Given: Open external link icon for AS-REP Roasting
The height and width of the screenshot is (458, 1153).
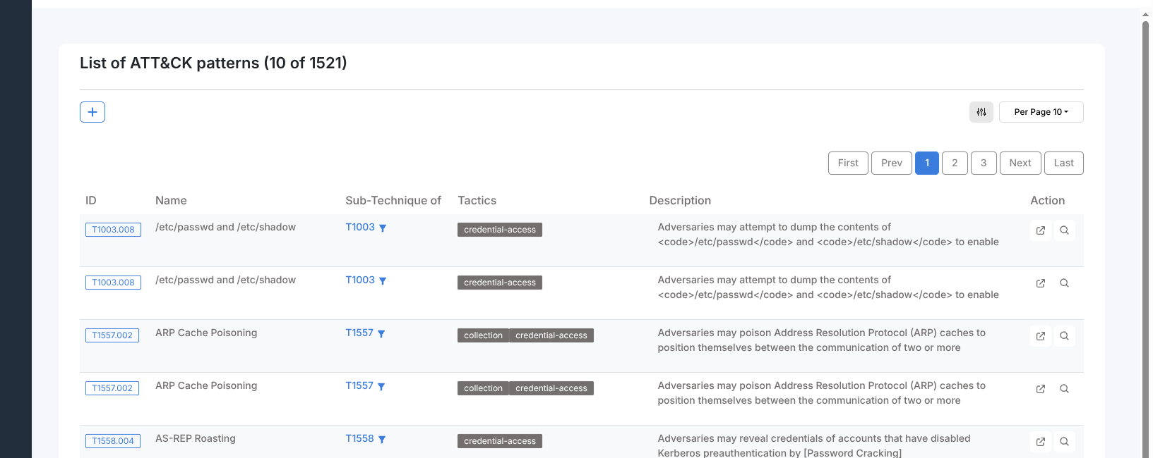Looking at the screenshot, I should click(x=1041, y=442).
